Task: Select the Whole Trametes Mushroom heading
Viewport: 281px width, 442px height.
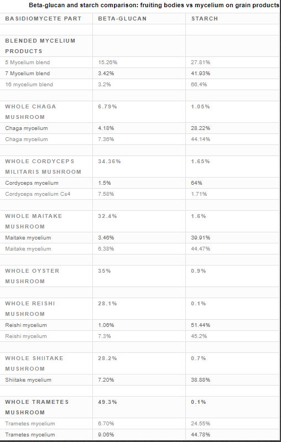Action: [x=37, y=407]
